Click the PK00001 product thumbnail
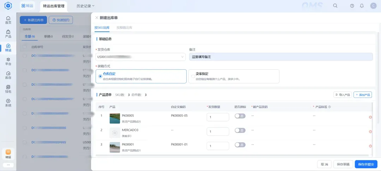Viewport: 381px width, 171px height. click(x=115, y=147)
